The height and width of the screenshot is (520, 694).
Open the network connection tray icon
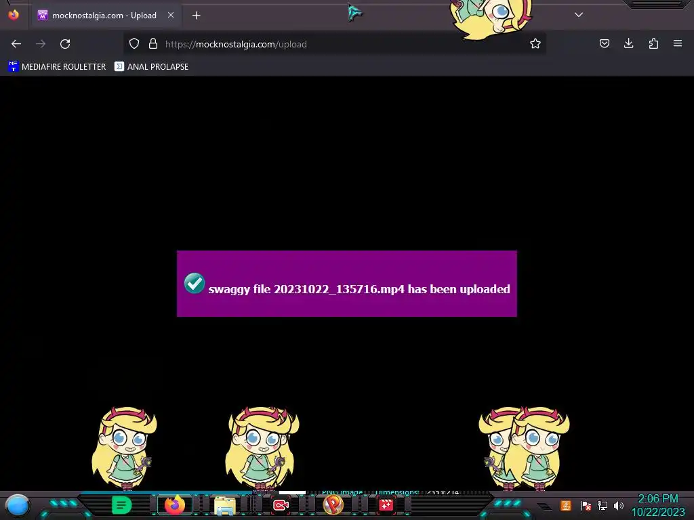click(603, 505)
